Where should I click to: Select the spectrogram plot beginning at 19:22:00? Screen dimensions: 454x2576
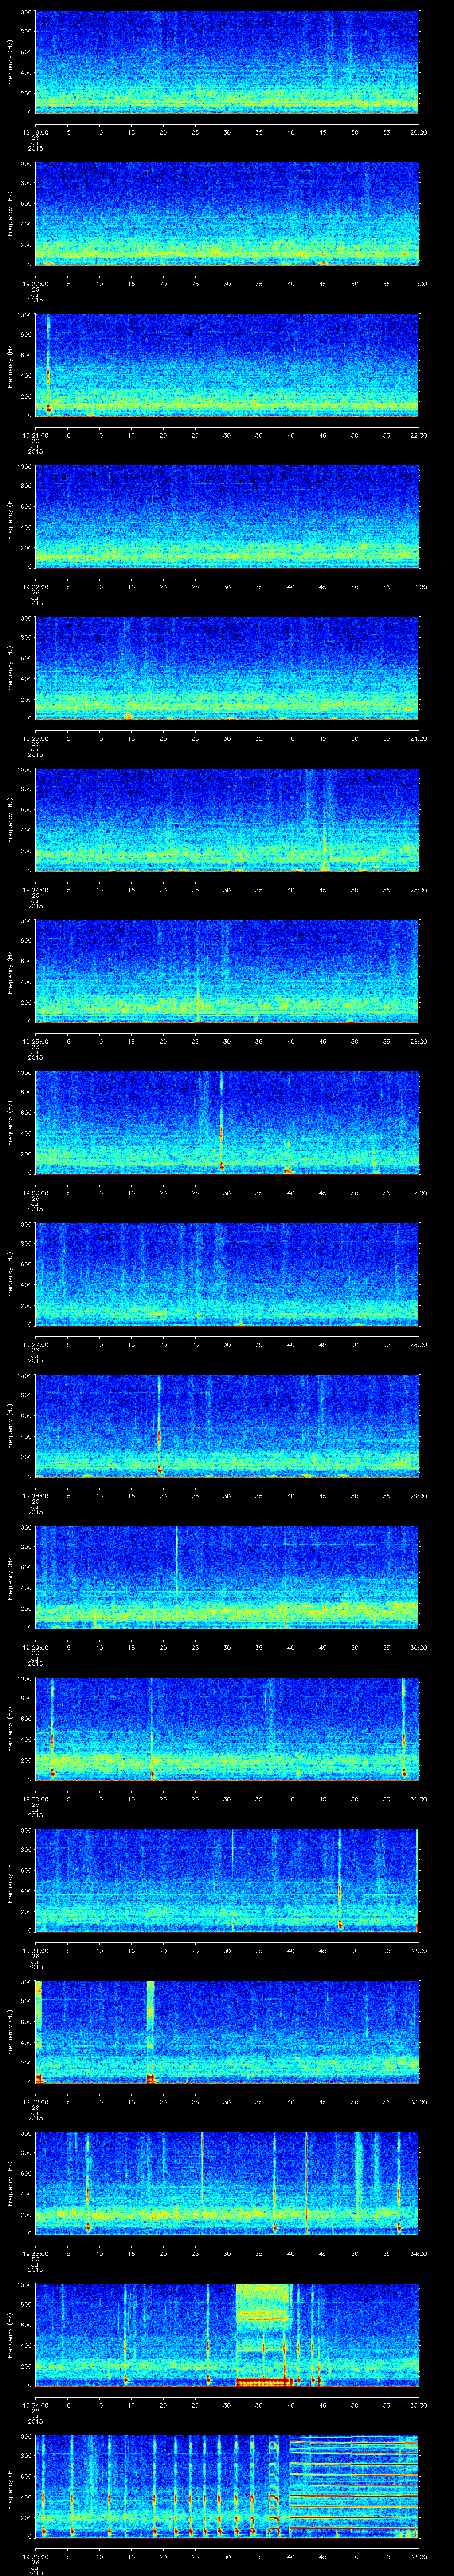click(227, 516)
